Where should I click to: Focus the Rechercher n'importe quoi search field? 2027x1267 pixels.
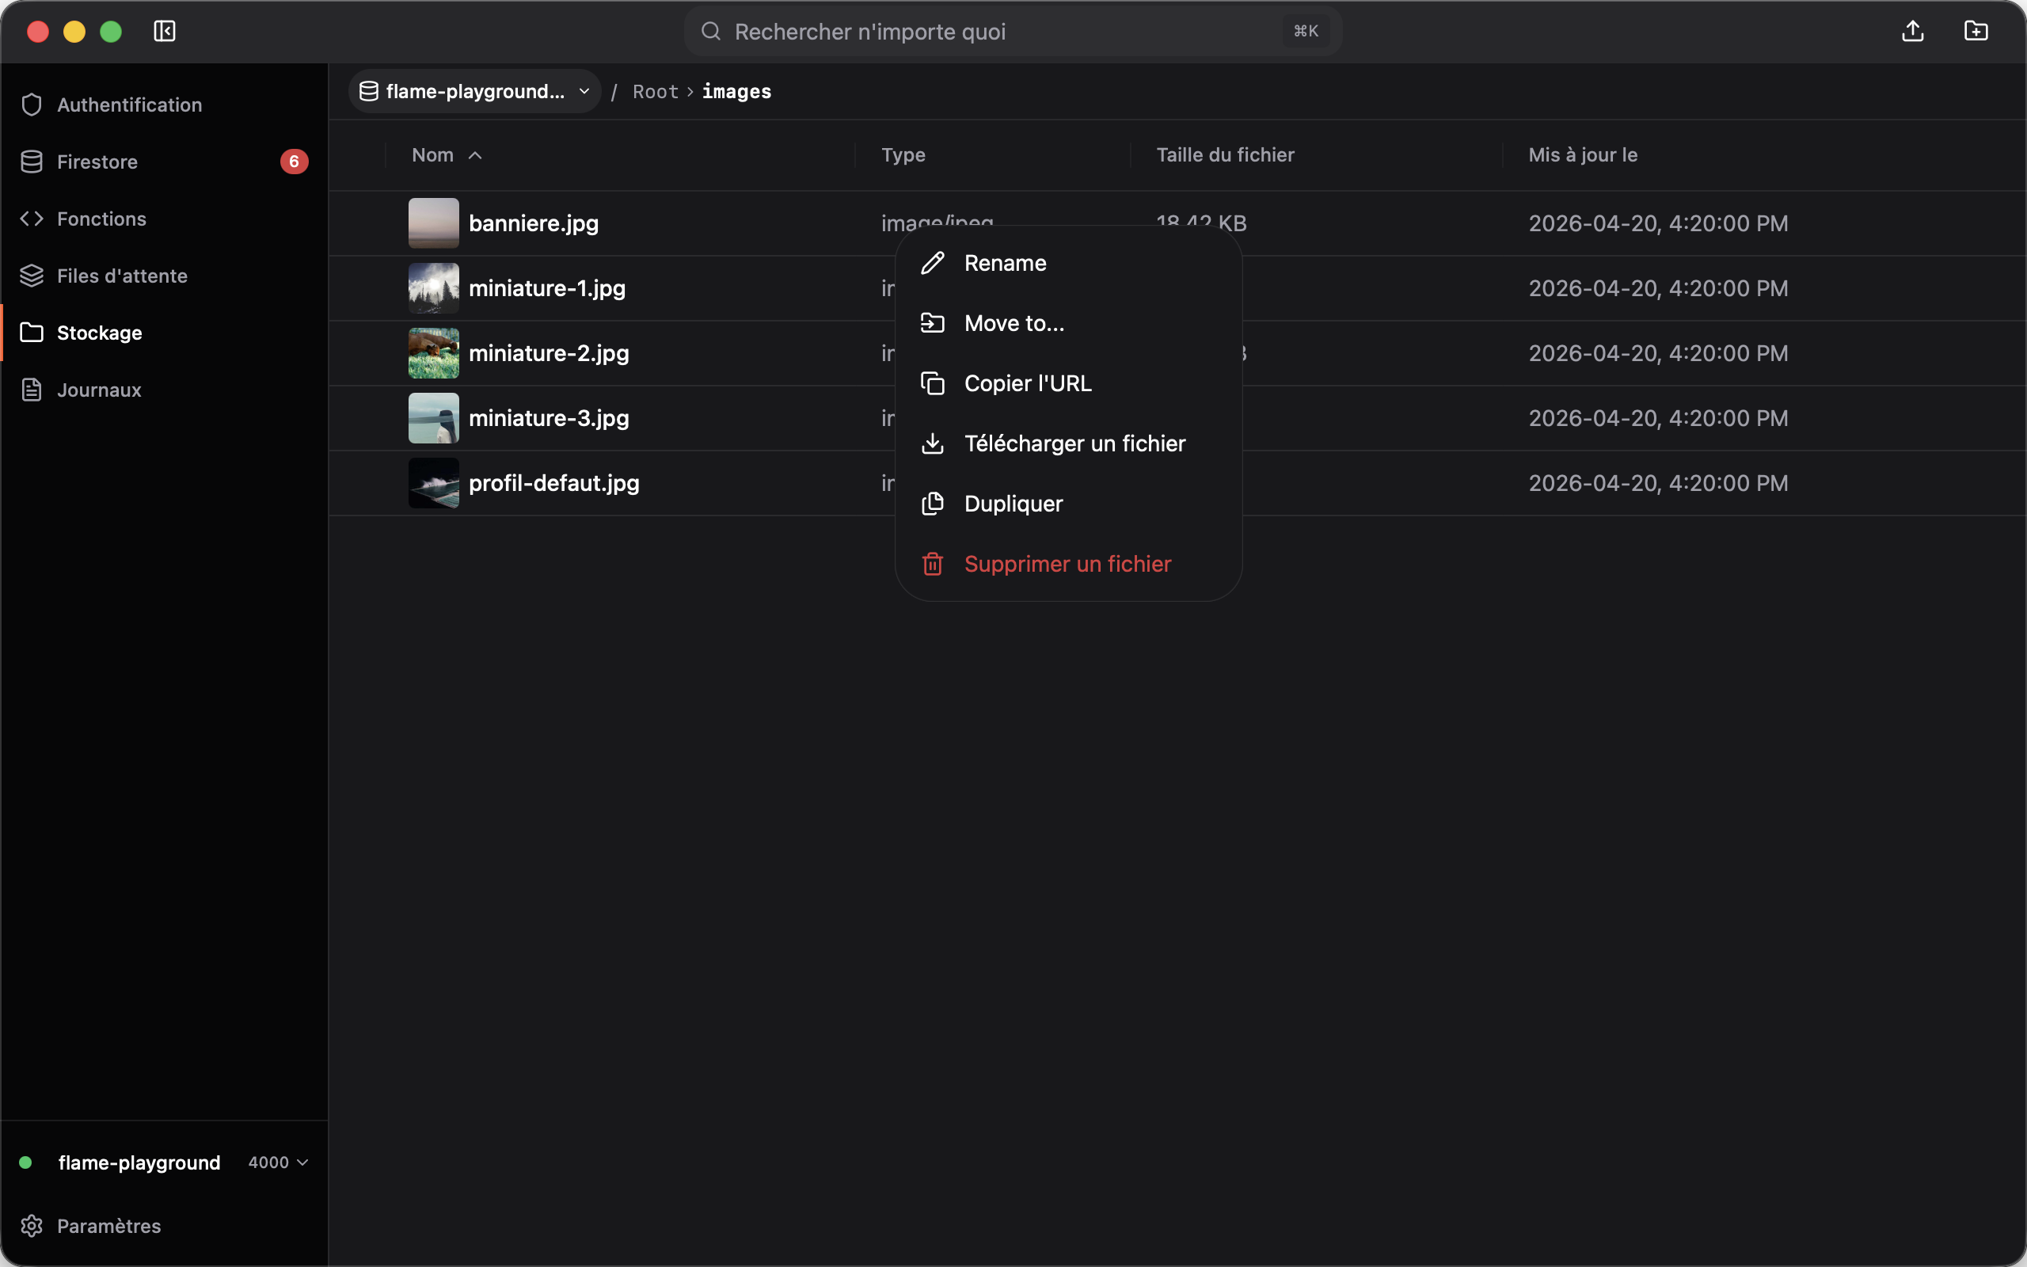tap(1013, 31)
